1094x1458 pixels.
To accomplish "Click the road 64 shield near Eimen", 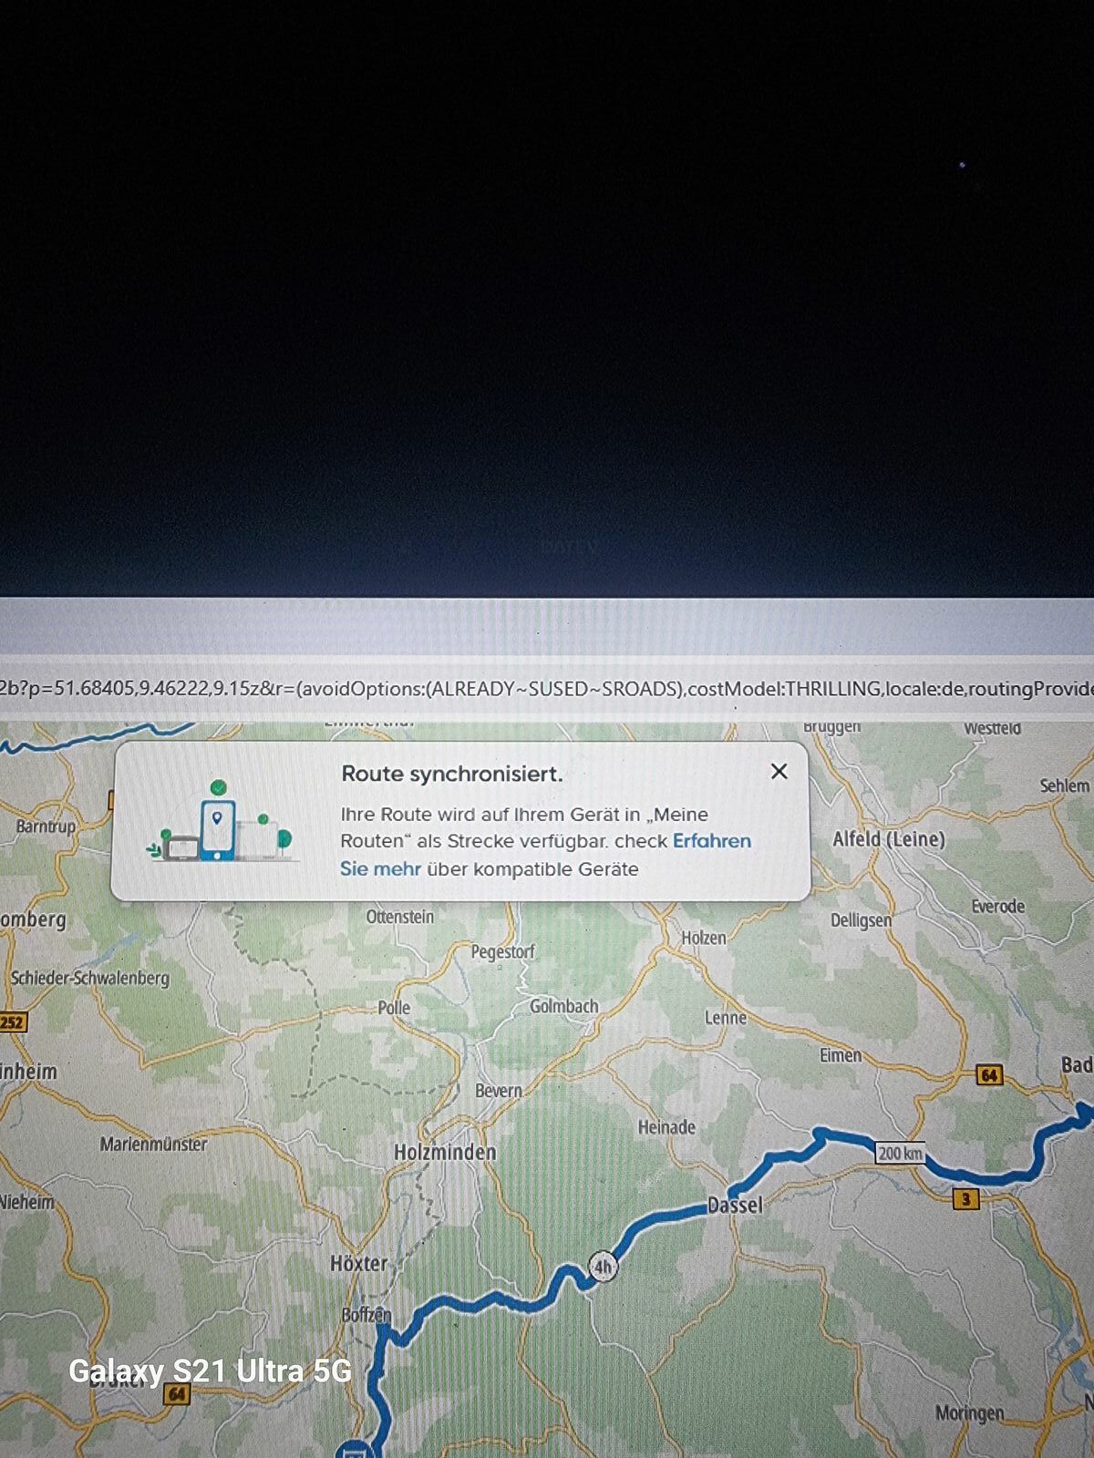I will [989, 1075].
